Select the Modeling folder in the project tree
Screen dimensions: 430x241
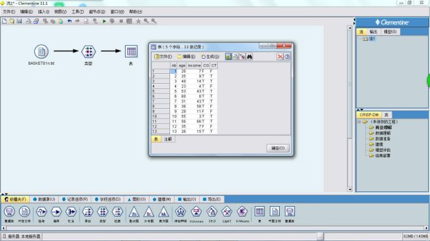376,145
